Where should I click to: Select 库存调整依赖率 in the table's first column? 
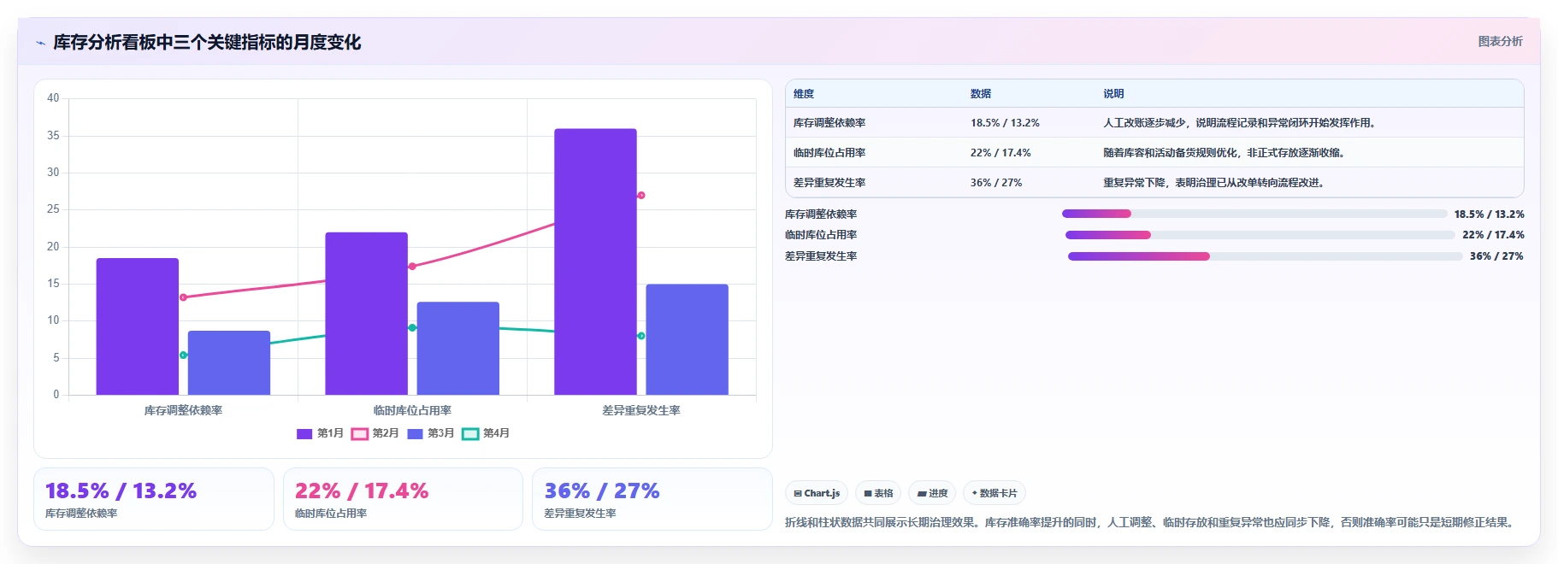pos(829,123)
